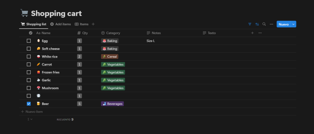
Task: Click the Size L notes cell
Action: pyautogui.click(x=151, y=41)
